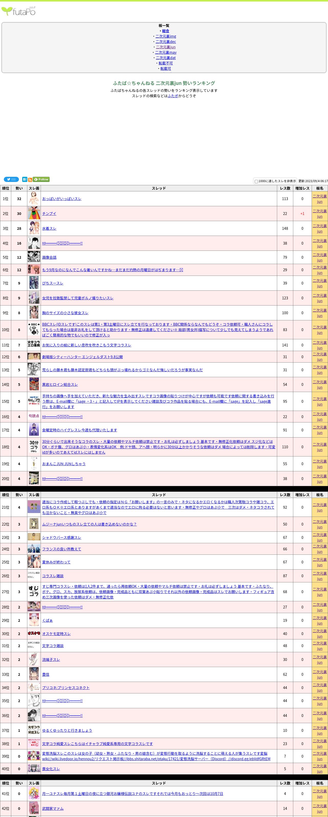328x817 pixels.
Task: Go to the 二次元裏dec board
Action: pyautogui.click(x=166, y=41)
